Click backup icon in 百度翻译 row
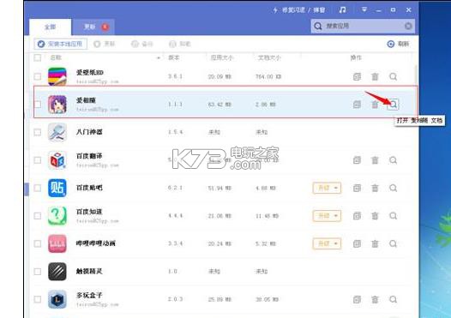 pos(357,160)
